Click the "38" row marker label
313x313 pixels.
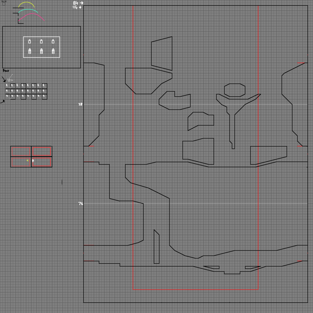(x=80, y=104)
